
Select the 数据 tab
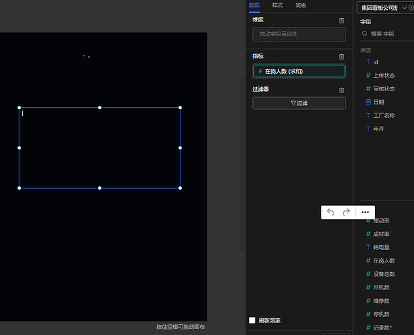click(254, 5)
